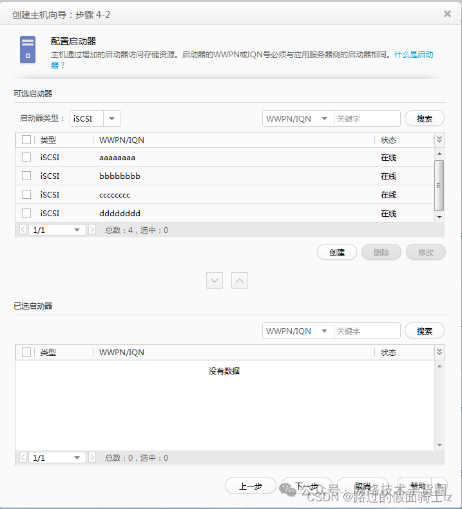The height and width of the screenshot is (509, 462).
Task: Click the host server icon beside 配置启动器
Action: [28, 50]
